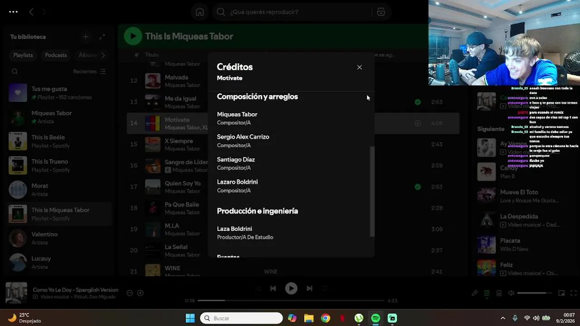Play This Is Miqueas Tabor with green button
This screenshot has height=326, width=580.
(133, 36)
